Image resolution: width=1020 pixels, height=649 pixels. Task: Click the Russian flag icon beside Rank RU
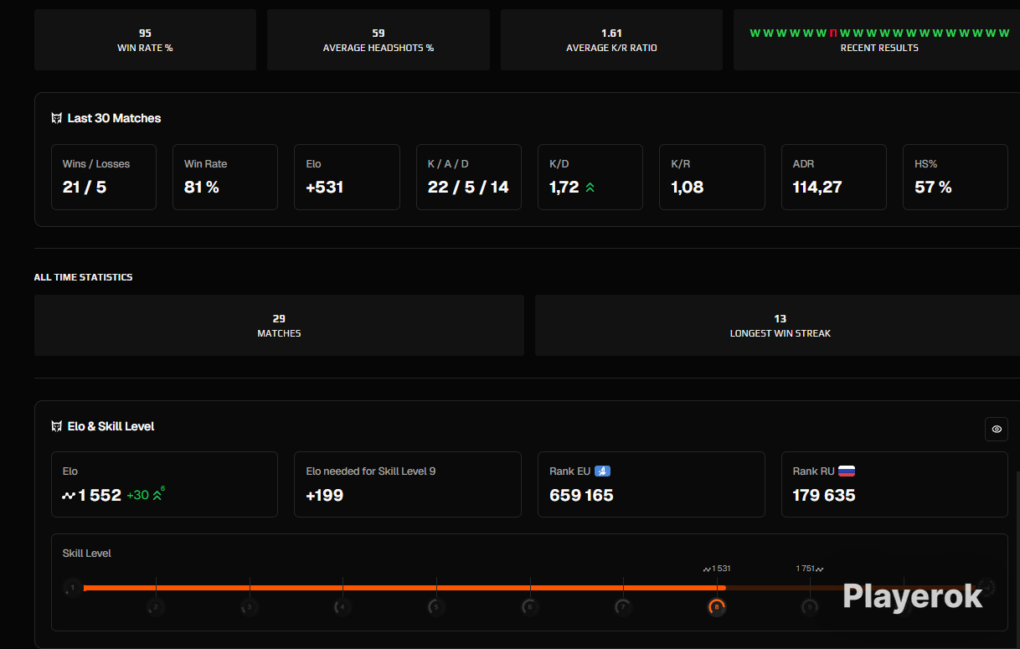847,471
